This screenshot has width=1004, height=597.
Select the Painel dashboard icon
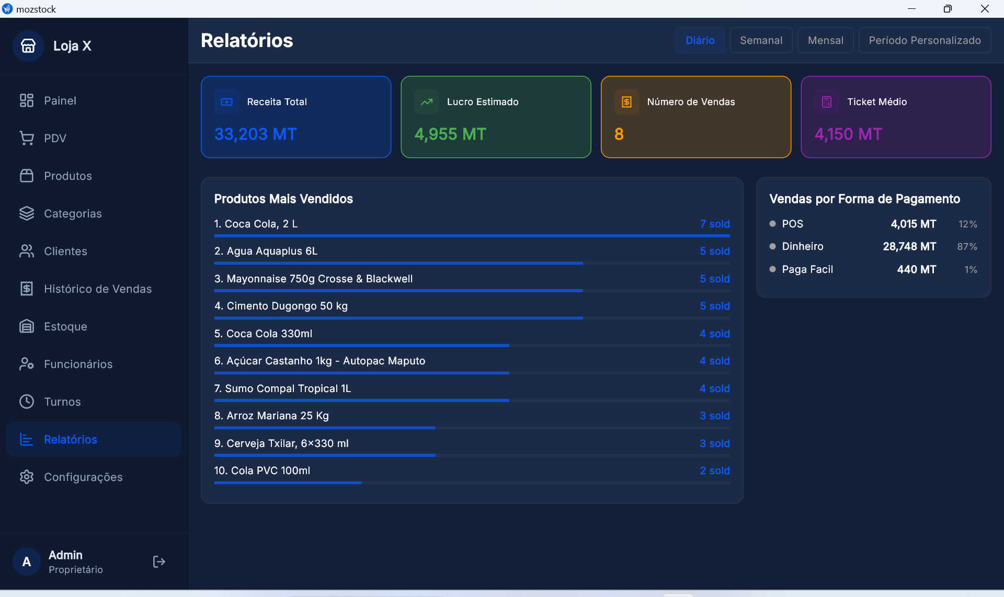click(x=27, y=100)
